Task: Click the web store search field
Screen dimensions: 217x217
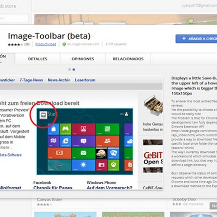Action: tap(14, 18)
